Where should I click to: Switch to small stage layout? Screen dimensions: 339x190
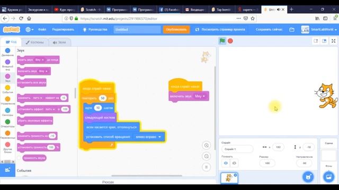coord(316,41)
